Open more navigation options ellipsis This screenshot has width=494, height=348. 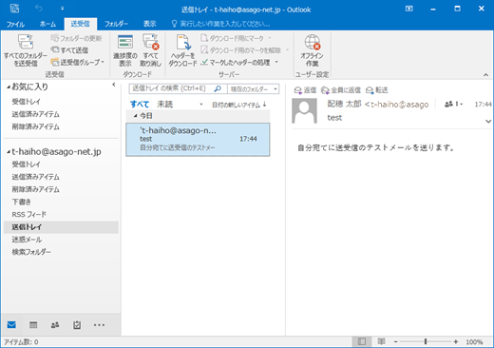click(x=99, y=325)
